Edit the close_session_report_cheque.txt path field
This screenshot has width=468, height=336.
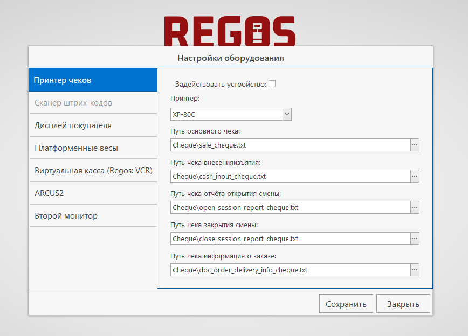click(x=291, y=239)
